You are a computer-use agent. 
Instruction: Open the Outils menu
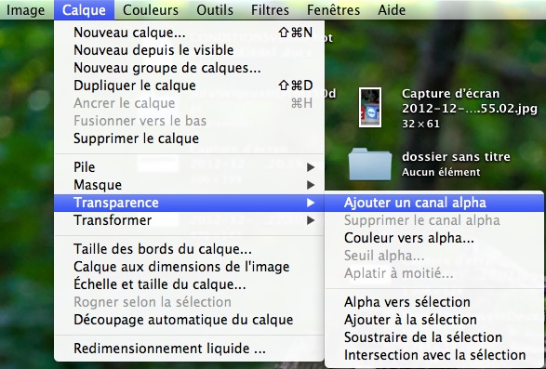[x=215, y=9]
